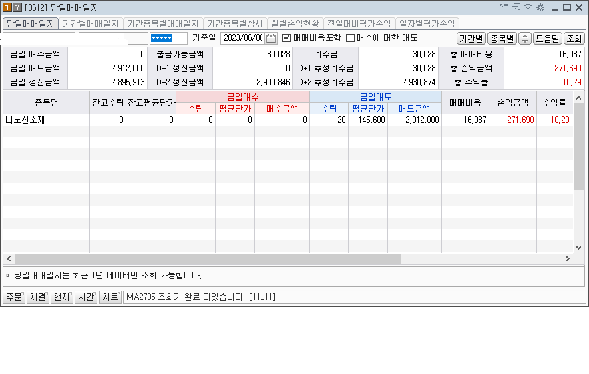Click the up/down arrow stepper button
The image size is (589, 374).
click(525, 39)
